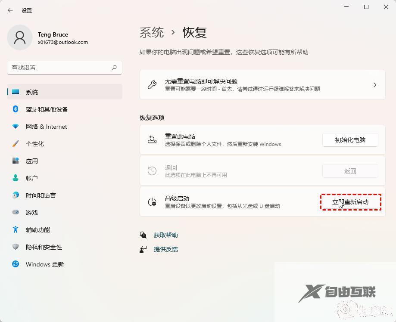Open 辅助功能 accessibility settings

click(x=16, y=230)
